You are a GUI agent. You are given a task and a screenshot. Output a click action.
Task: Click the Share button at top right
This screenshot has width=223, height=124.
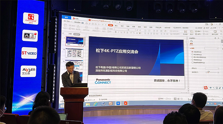213,28
